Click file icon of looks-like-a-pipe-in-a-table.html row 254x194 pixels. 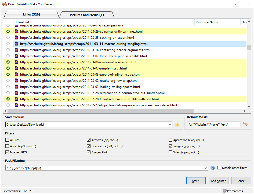click(x=16, y=56)
